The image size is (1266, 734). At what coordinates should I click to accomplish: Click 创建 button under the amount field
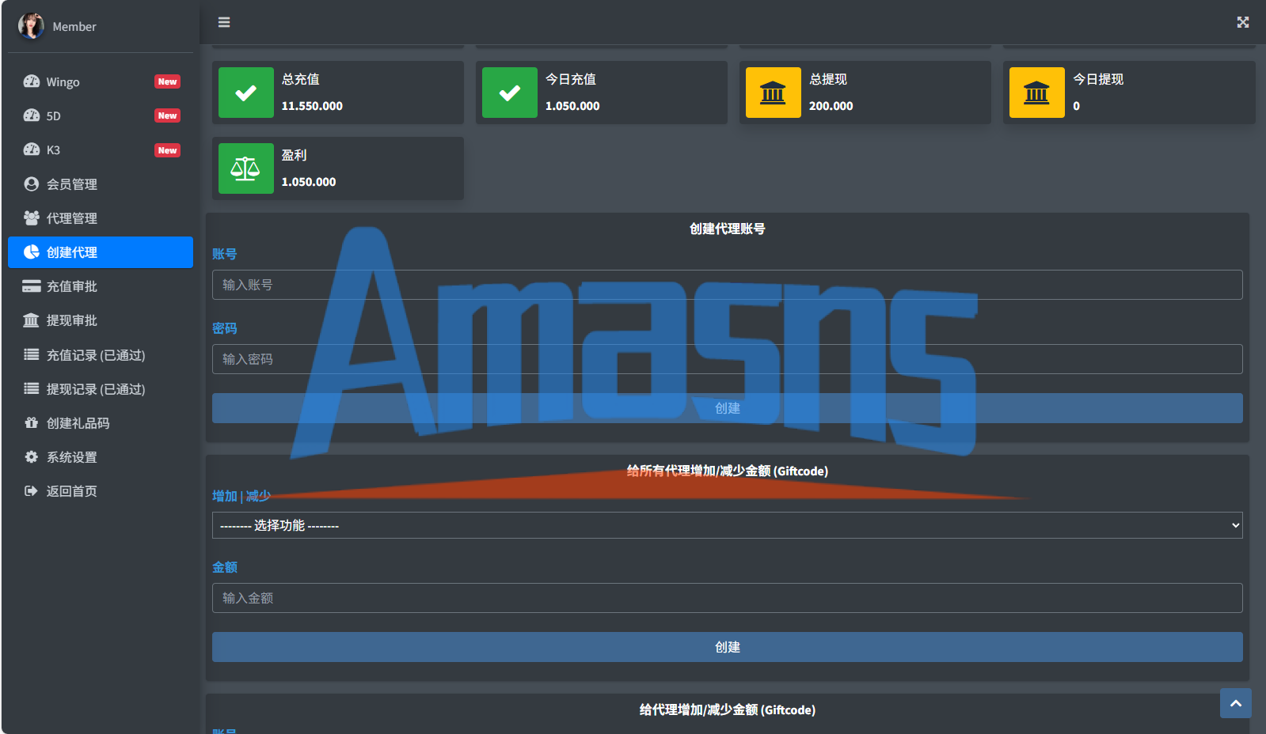[x=728, y=647]
